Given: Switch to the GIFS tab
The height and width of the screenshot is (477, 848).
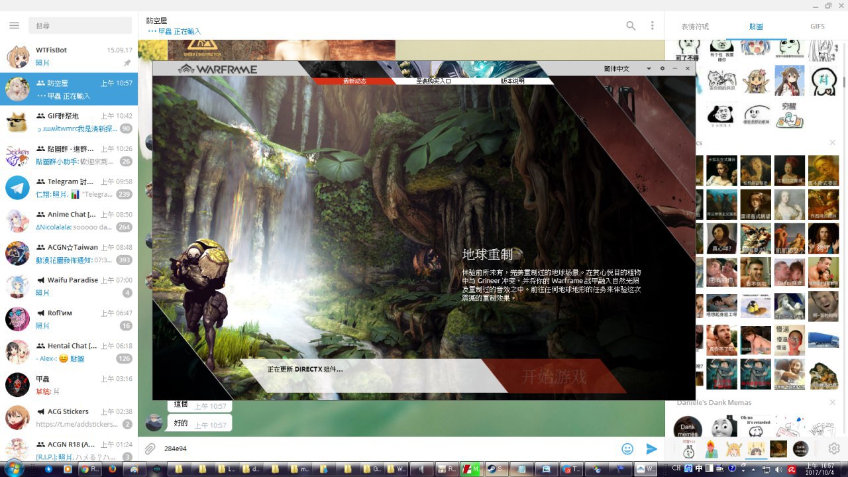Looking at the screenshot, I should [818, 26].
